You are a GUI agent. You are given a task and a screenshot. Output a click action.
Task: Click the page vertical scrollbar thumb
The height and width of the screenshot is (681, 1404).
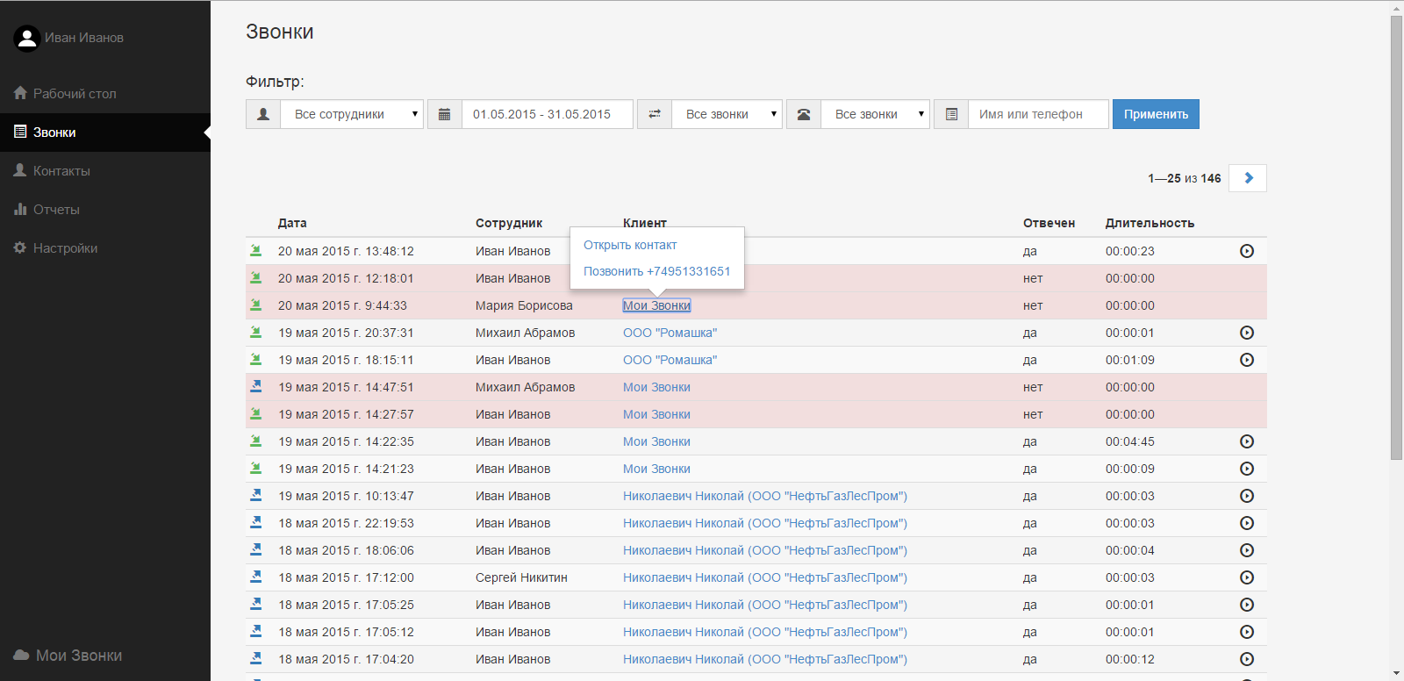click(x=1397, y=237)
